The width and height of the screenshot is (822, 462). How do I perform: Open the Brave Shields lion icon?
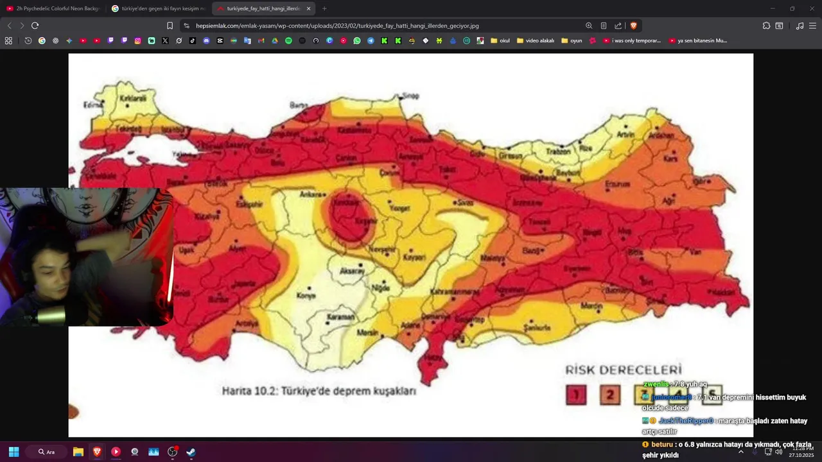pos(633,26)
